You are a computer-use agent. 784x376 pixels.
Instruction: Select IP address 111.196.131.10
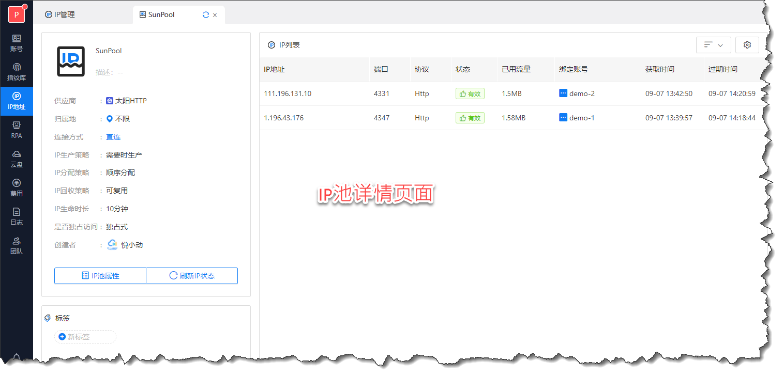(x=288, y=93)
